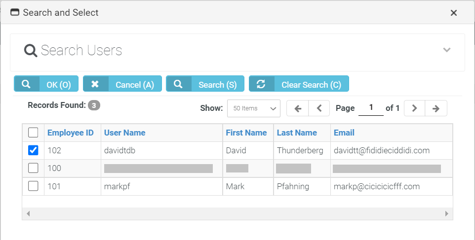Click Employee ID cell '102'
The image size is (475, 240).
54,150
